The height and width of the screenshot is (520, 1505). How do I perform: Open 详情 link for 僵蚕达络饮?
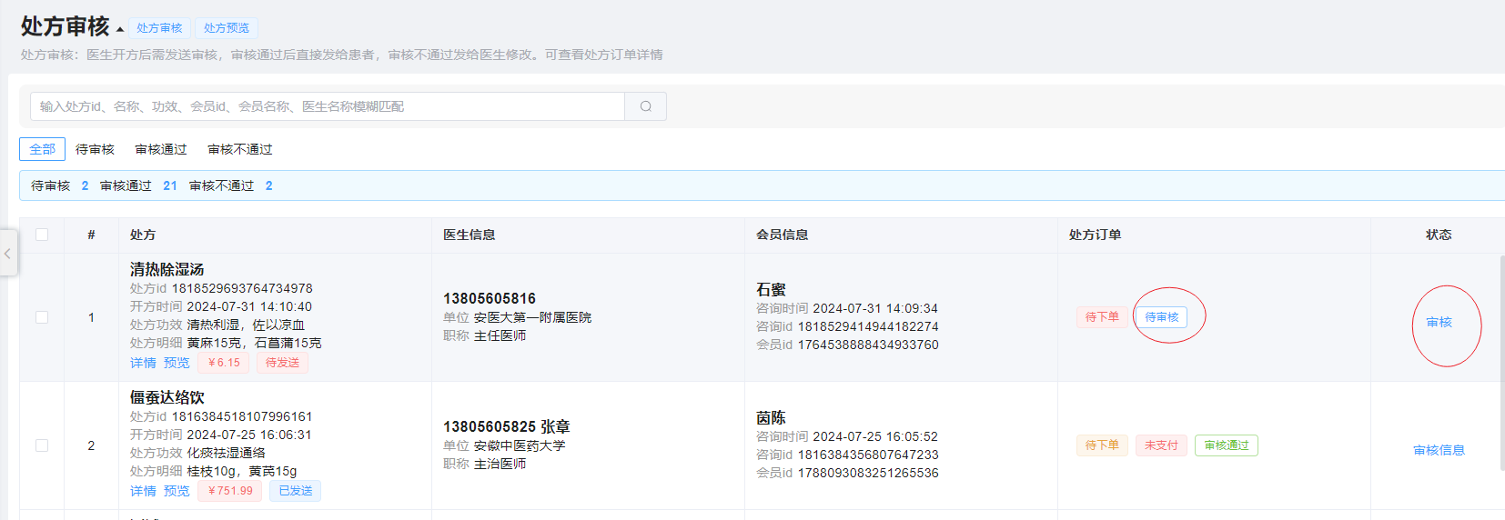pyautogui.click(x=143, y=491)
